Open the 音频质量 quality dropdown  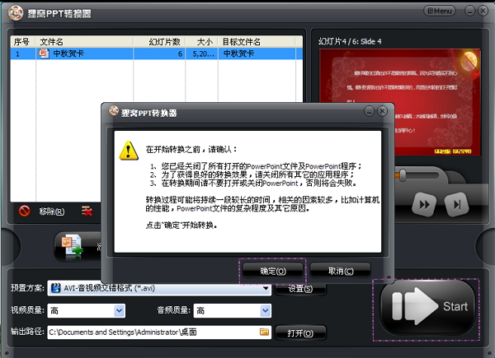coord(266,311)
